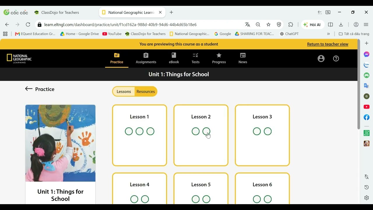Click the shield protection icon

coord(279,24)
